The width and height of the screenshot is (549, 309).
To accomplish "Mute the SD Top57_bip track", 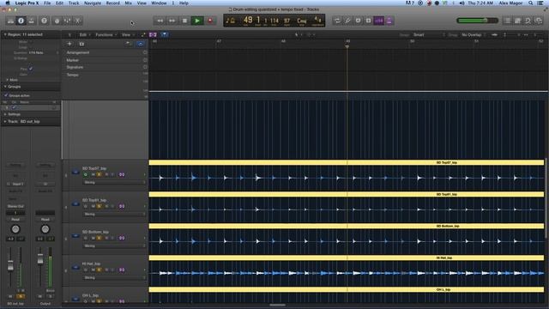I will pos(94,174).
